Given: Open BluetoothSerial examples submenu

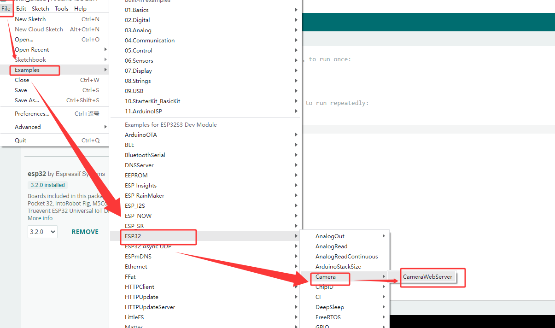Looking at the screenshot, I should click(205, 155).
